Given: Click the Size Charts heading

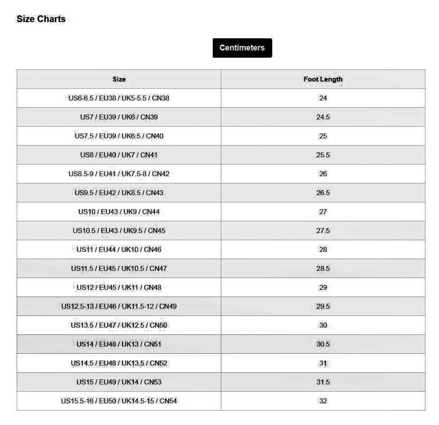Looking at the screenshot, I should (x=41, y=19).
